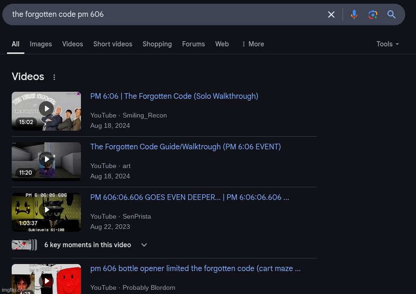Viewport: 416px width, 294px height.
Task: Switch to the Videos tab
Action: pos(73,44)
